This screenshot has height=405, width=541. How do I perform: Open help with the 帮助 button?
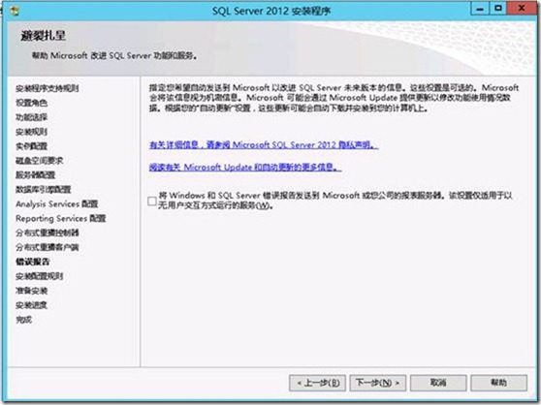pos(499,383)
